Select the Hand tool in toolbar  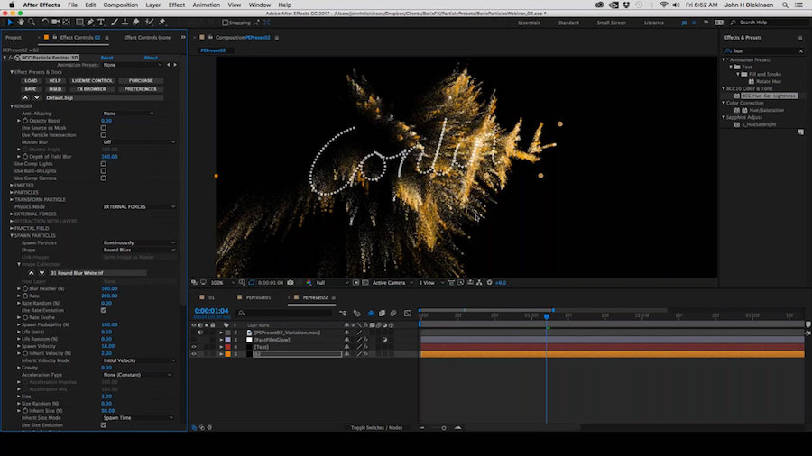click(x=20, y=22)
